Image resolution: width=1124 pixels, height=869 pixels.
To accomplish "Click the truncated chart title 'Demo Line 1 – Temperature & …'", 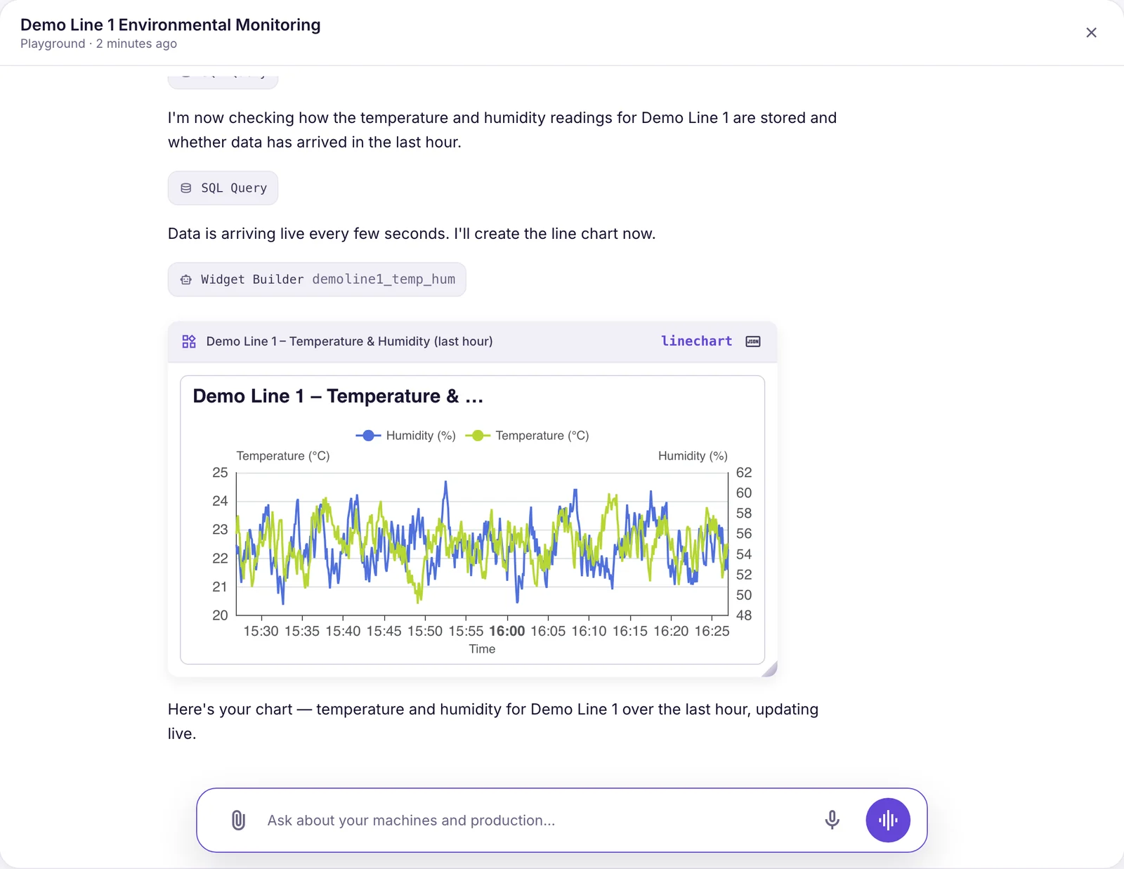I will [338, 396].
